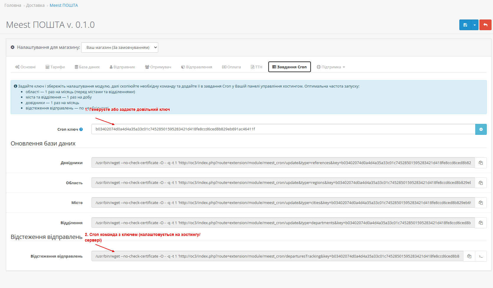Select the Завдання Cron tab
The height and width of the screenshot is (288, 493).
point(290,67)
